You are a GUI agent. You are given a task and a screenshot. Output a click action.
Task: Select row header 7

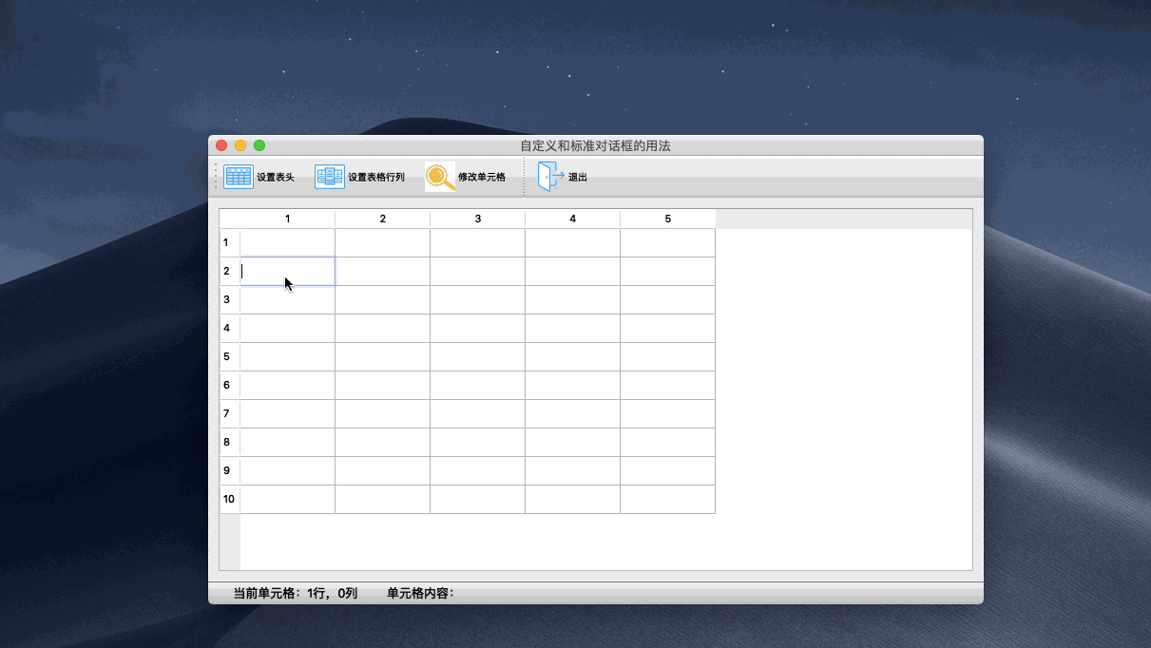pos(230,413)
